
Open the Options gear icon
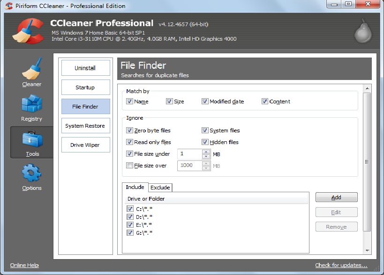click(x=31, y=173)
